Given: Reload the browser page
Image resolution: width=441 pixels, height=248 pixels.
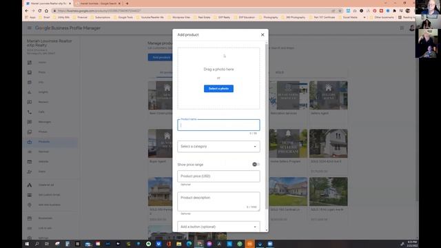Looking at the screenshot, I should click(40, 11).
